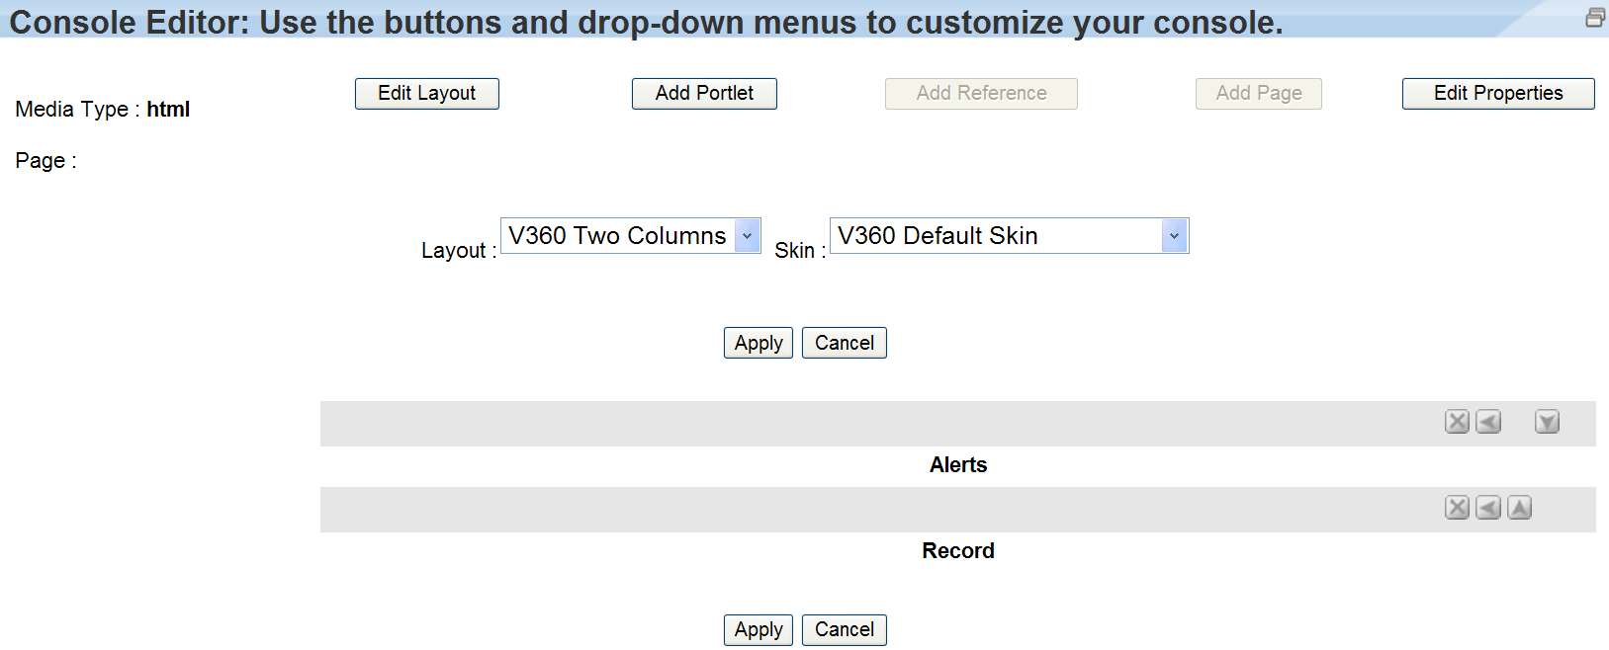
Task: Open Edit Properties
Action: [x=1497, y=94]
